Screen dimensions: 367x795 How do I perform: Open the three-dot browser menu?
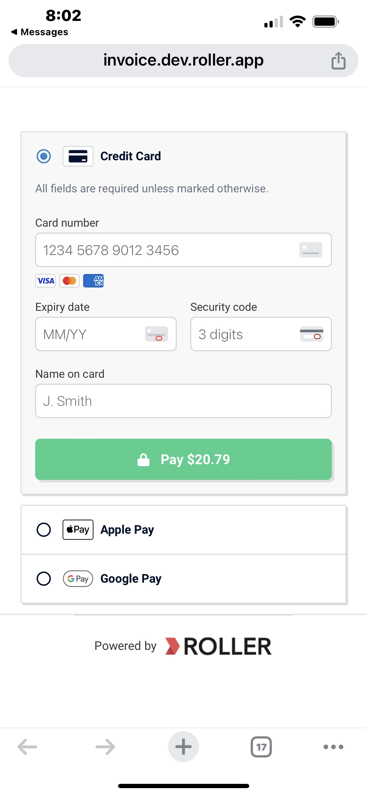click(x=333, y=747)
